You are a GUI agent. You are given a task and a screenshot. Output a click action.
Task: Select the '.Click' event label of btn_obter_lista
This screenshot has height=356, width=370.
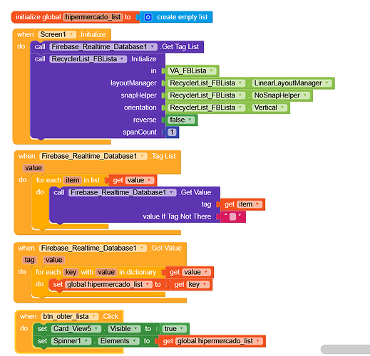point(110,317)
